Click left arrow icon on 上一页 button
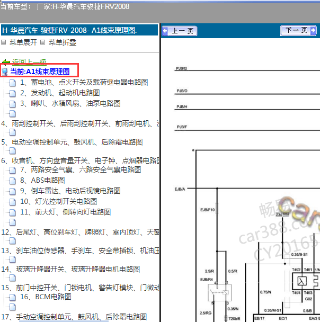The width and height of the screenshot is (320, 322). [165, 31]
